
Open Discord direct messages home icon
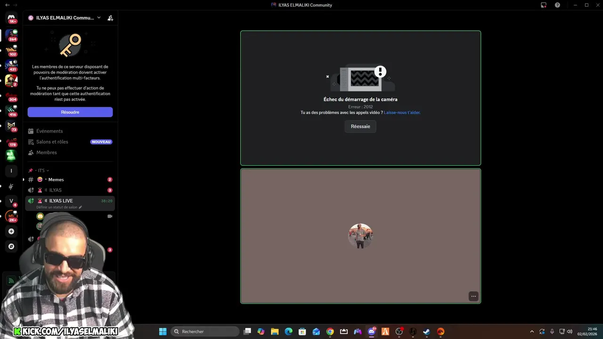(x=11, y=18)
